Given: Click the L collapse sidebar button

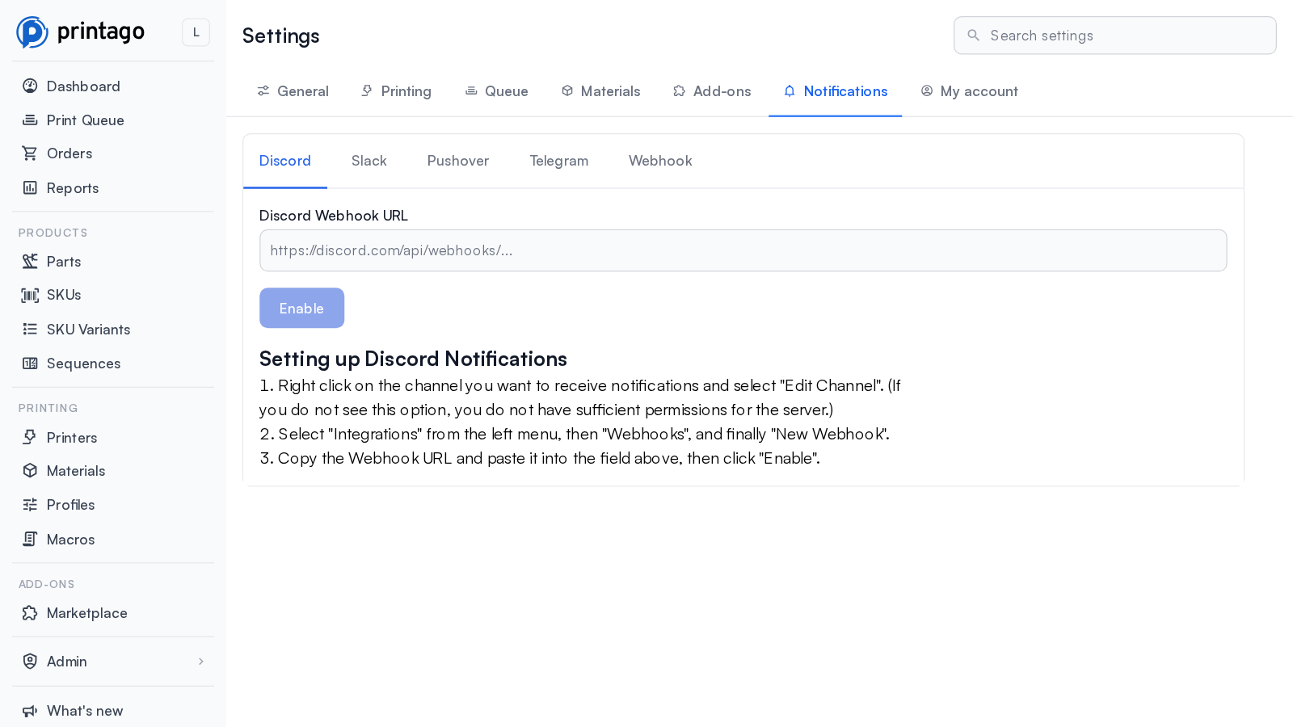Looking at the screenshot, I should pyautogui.click(x=196, y=32).
